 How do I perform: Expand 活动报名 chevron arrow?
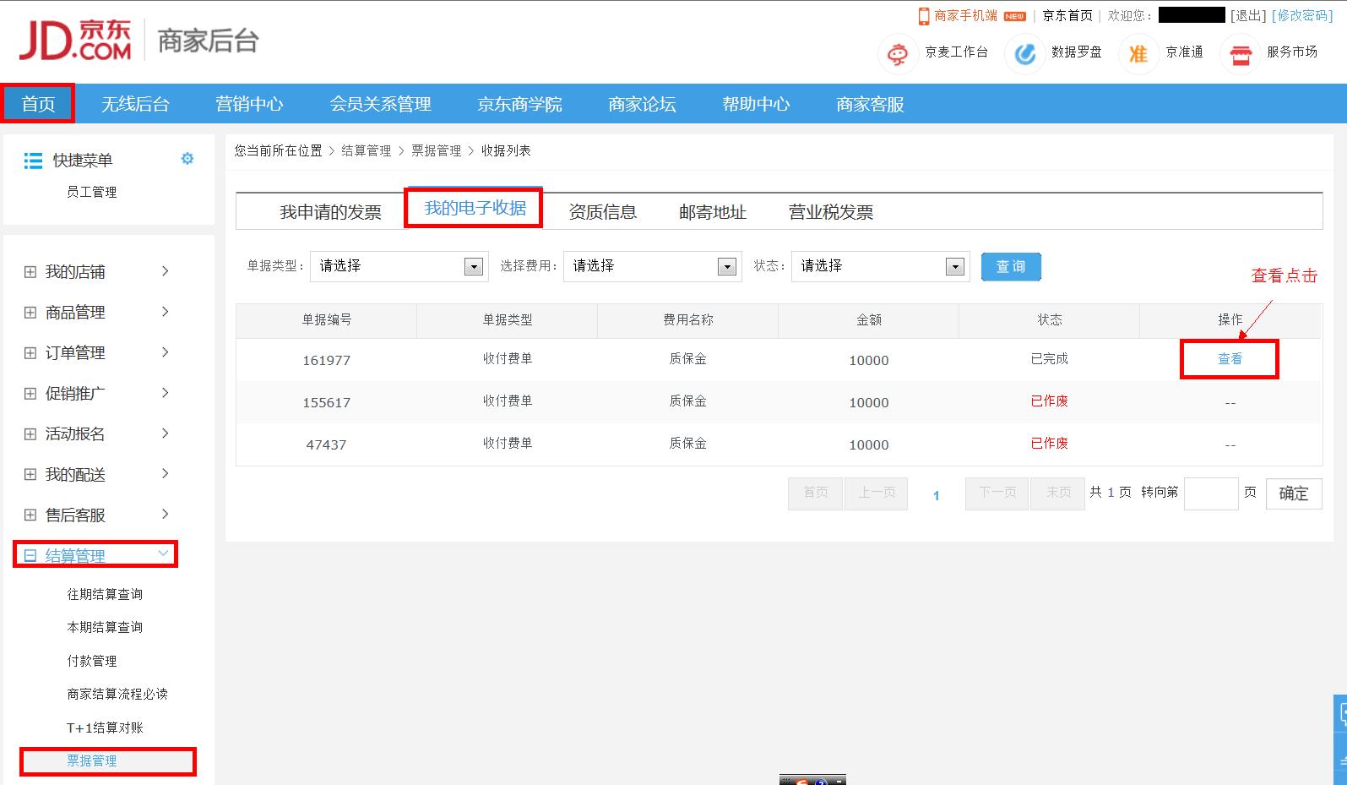(166, 433)
